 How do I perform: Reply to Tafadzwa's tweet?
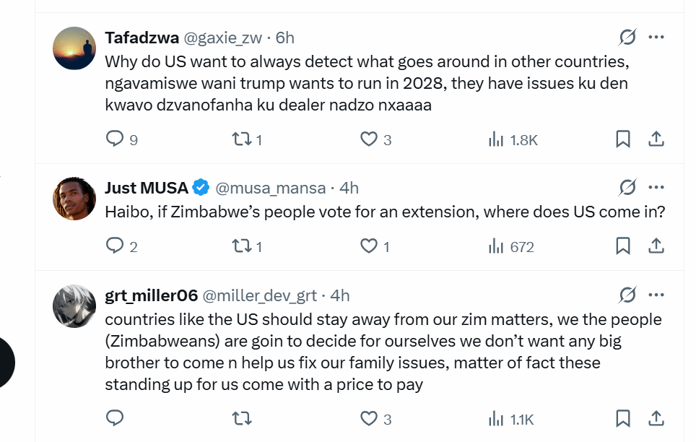click(115, 139)
